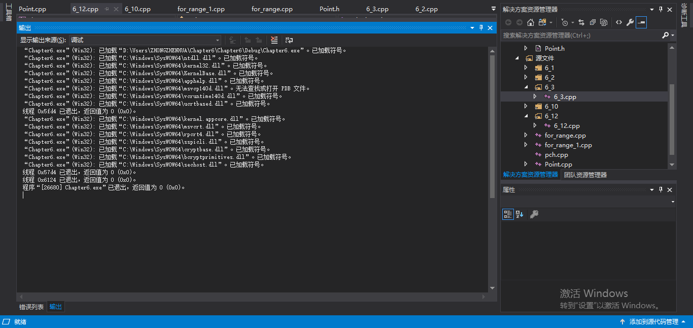Click the Solution Explorer search input field
Viewport: 693px width, 328px height.
click(x=580, y=35)
